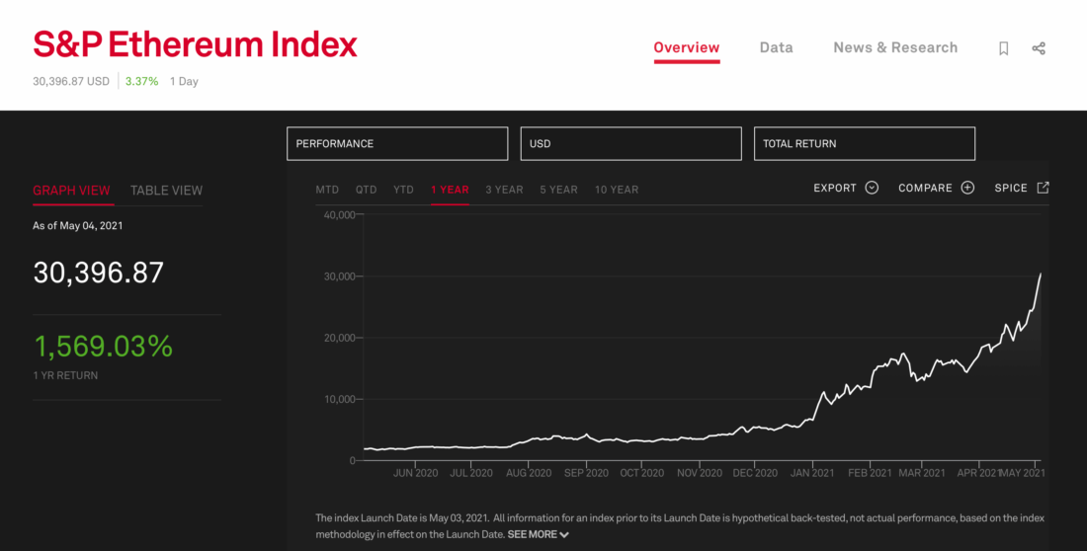Switch to the Data tab

(777, 47)
